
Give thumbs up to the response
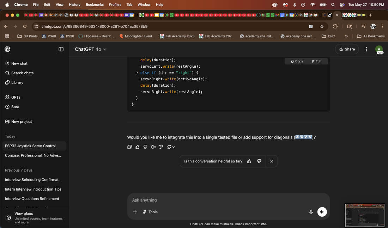(137, 147)
